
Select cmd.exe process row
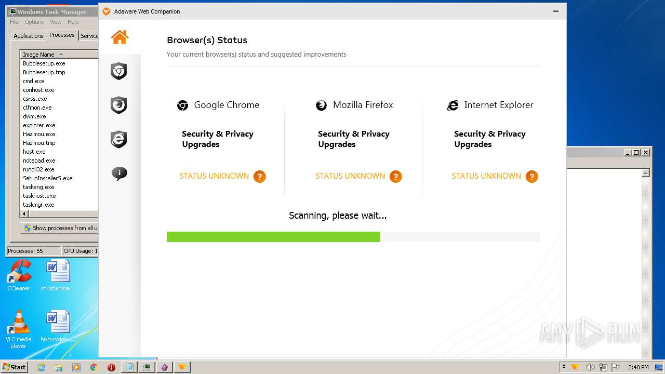tap(59, 81)
